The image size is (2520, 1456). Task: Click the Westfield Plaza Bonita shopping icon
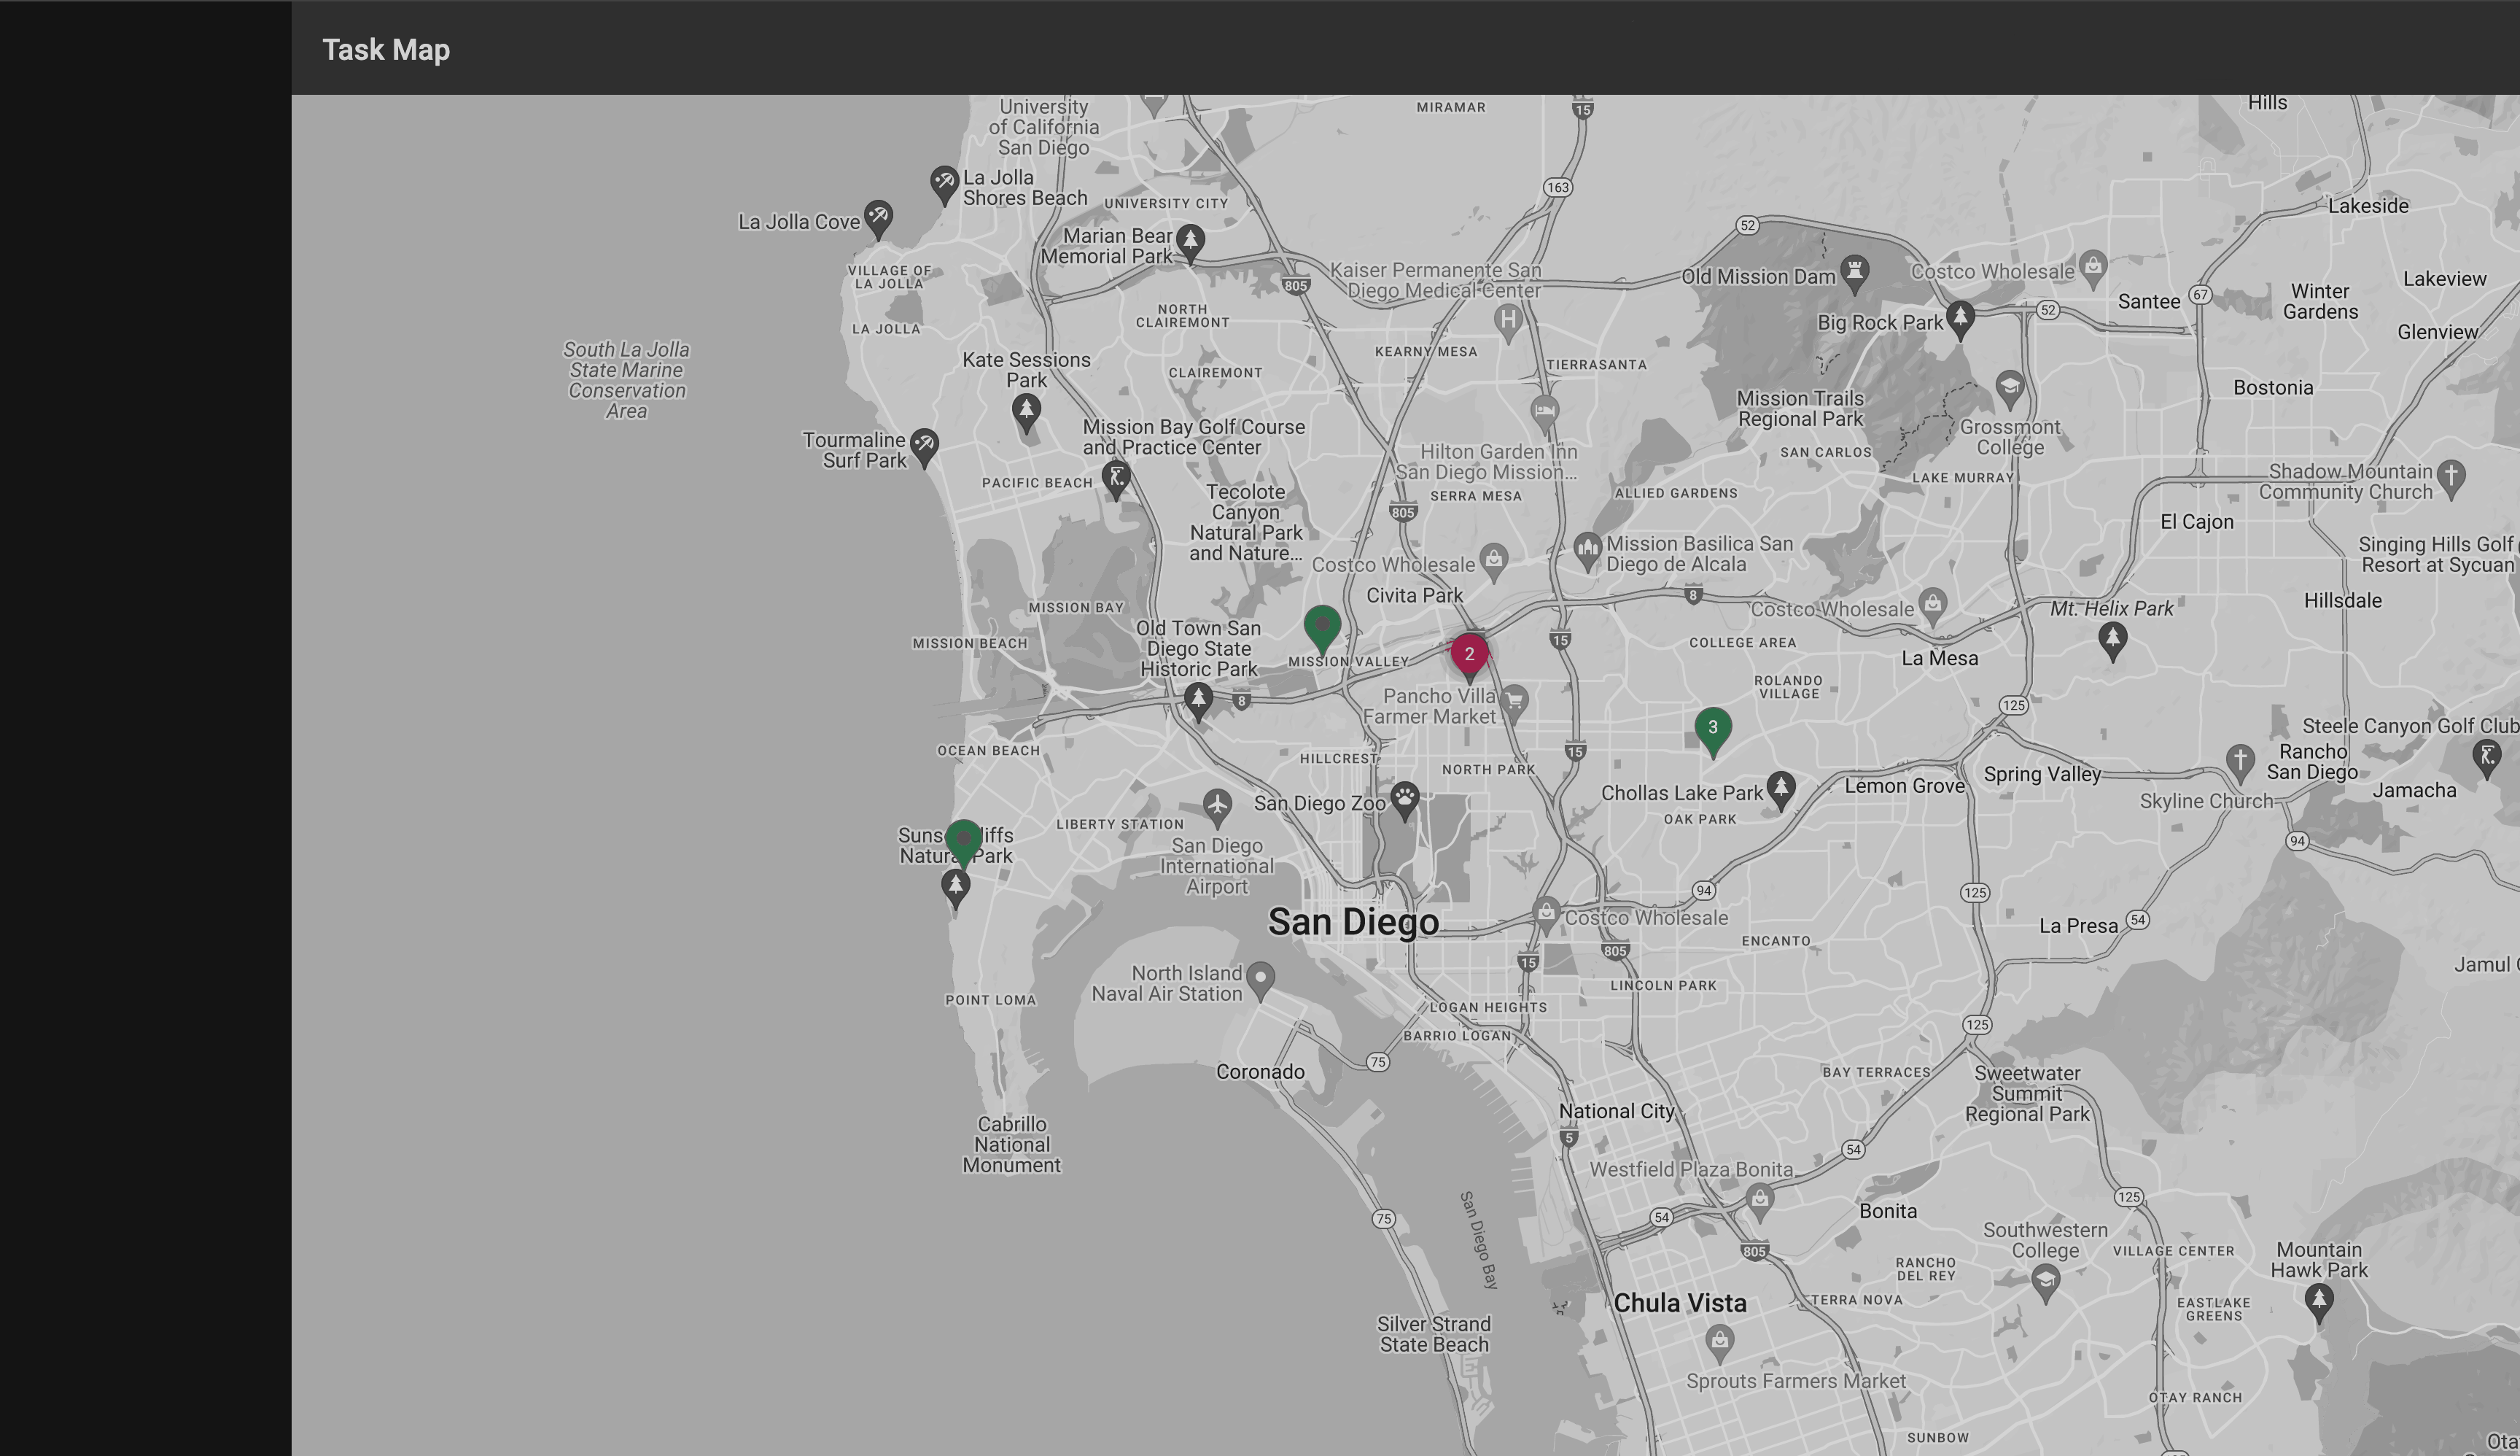pos(1759,1197)
